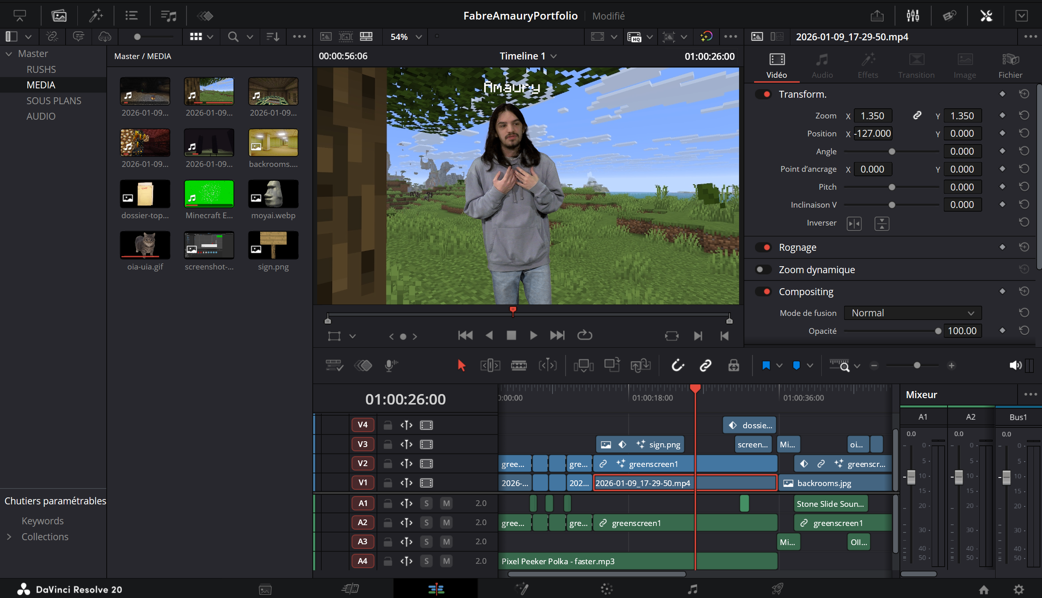Enable the Zoom dynamique toggle
The width and height of the screenshot is (1042, 598).
tap(763, 269)
